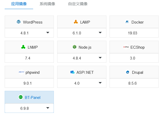Switch to the 系统镜像 tab
Image resolution: width=168 pixels, height=117 pixels.
(47, 4)
